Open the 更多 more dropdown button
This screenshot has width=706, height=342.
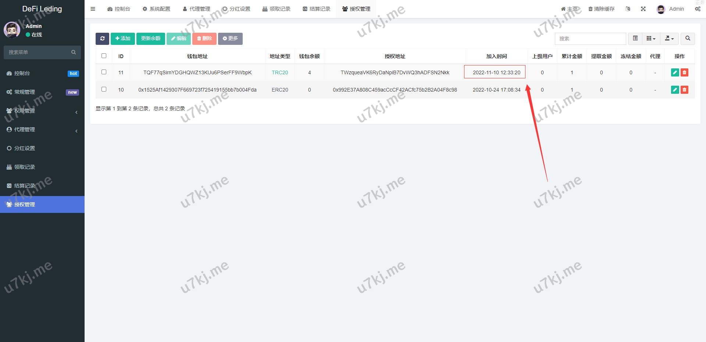click(230, 39)
